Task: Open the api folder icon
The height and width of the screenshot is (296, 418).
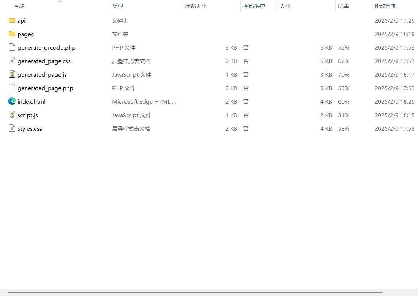Action: [x=12, y=20]
